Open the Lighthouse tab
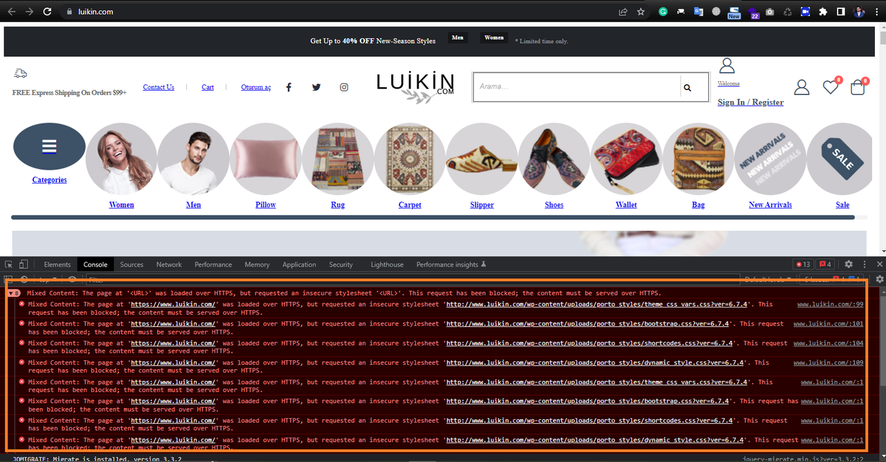The width and height of the screenshot is (886, 462). click(x=387, y=265)
